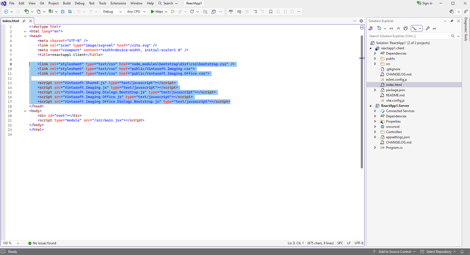Open the Build menu
The image size is (470, 255).
pyautogui.click(x=67, y=3)
